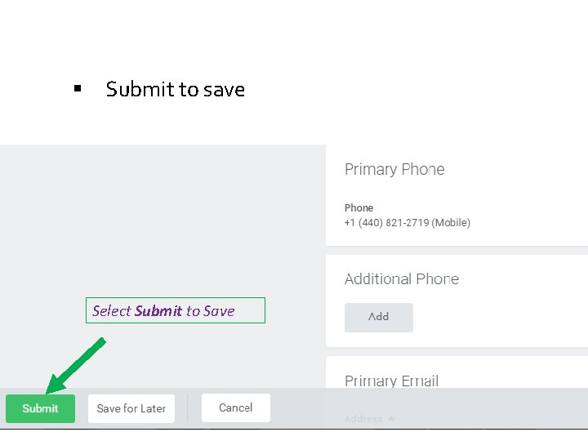Cancel the form with the Cancel button
The width and height of the screenshot is (588, 441).
(235, 408)
